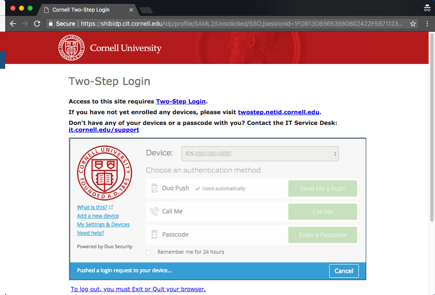The height and width of the screenshot is (295, 435).
Task: Open it.cornell.edu/support link
Action: pos(104,130)
